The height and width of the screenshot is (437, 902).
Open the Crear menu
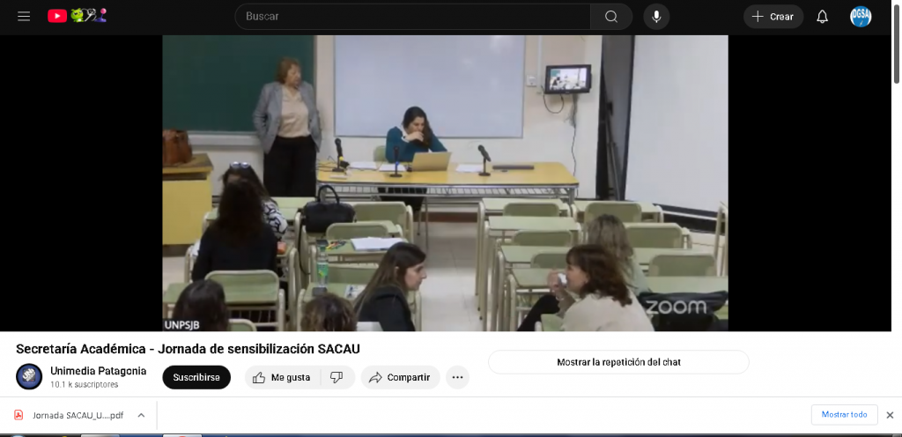[x=773, y=17]
